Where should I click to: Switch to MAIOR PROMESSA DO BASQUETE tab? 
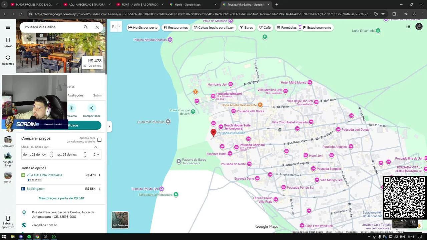pyautogui.click(x=34, y=5)
